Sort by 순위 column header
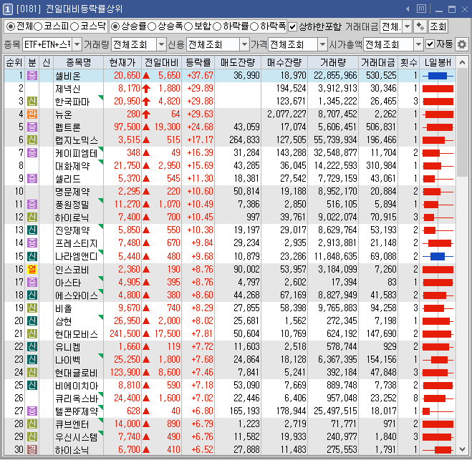The image size is (472, 460). click(14, 62)
